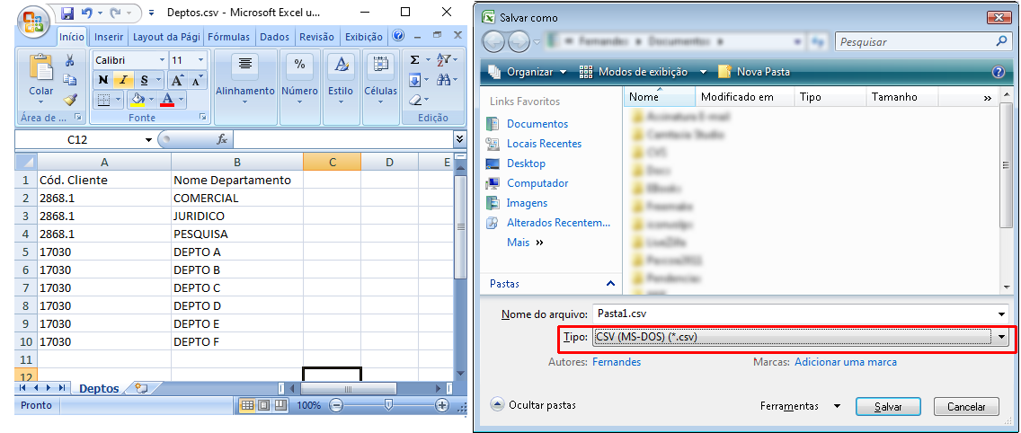
Task: Click the Nome do arquivo field
Action: point(800,314)
